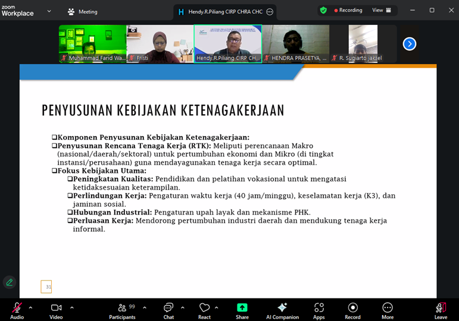Minimize the Zoom window
This screenshot has height=321, width=459.
tap(413, 10)
